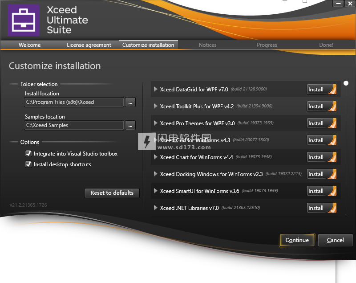
Task: Open the Progress tab
Action: coord(267,45)
